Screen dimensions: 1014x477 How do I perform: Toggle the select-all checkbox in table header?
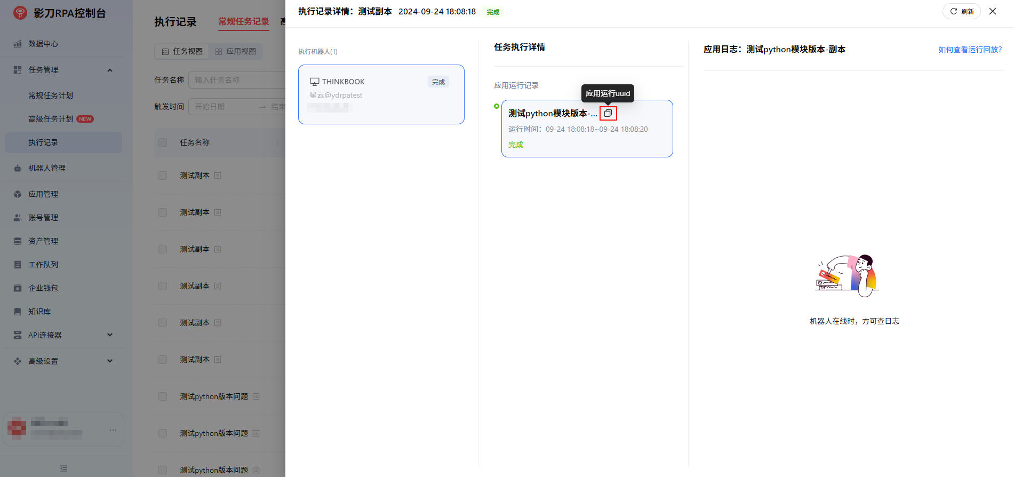[163, 142]
